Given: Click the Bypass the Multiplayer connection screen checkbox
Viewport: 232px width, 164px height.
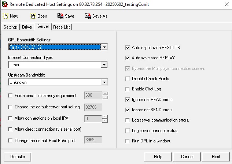Looking at the screenshot, I should click(x=128, y=68).
